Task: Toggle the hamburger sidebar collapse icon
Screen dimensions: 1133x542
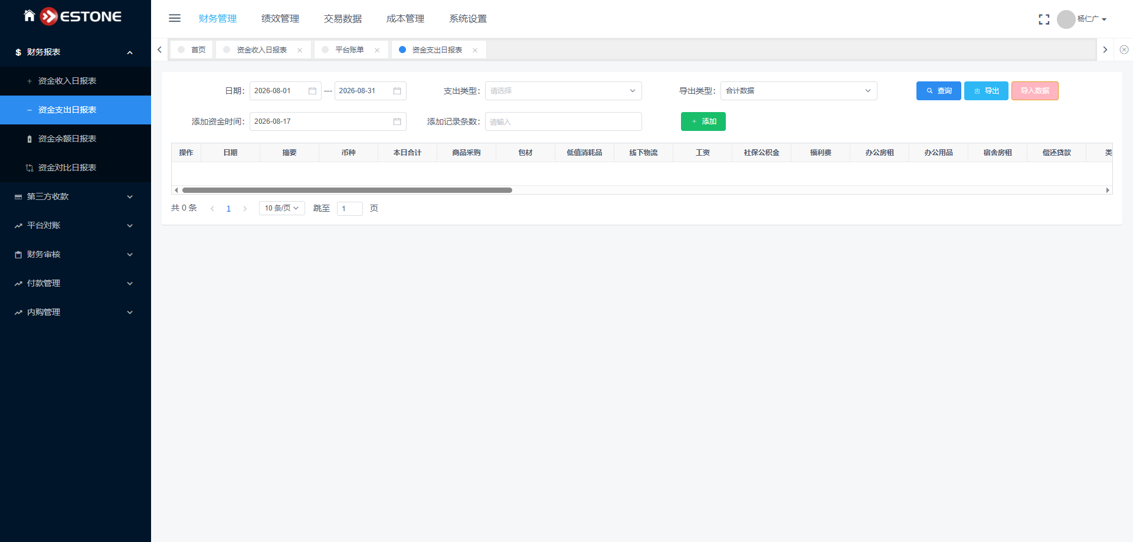Action: [x=175, y=18]
